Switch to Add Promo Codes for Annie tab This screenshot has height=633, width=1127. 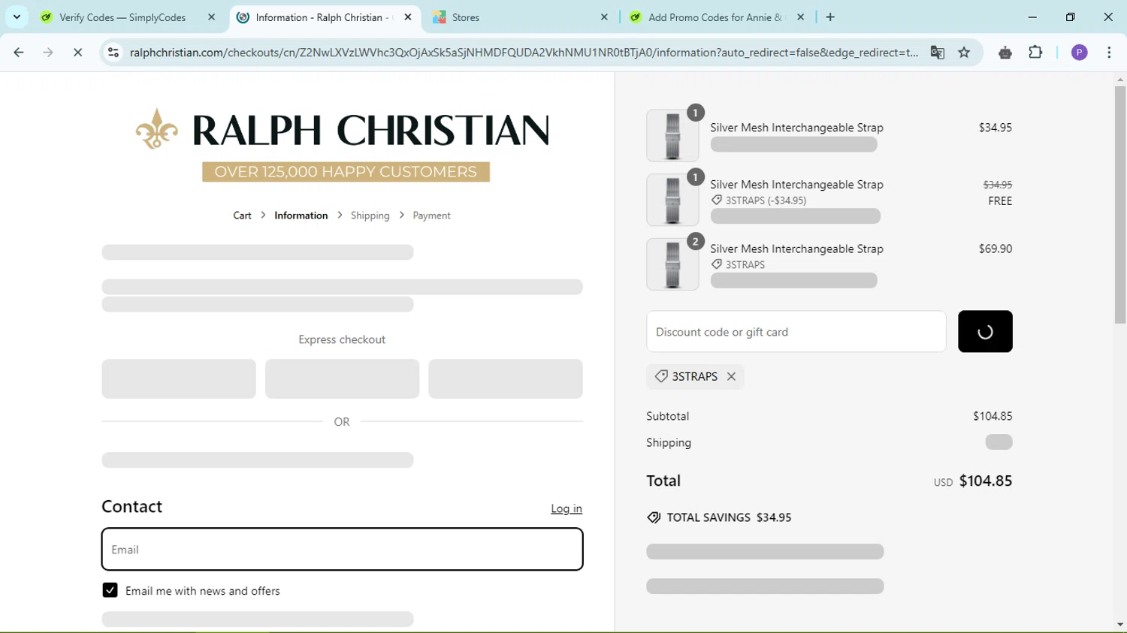tap(716, 17)
